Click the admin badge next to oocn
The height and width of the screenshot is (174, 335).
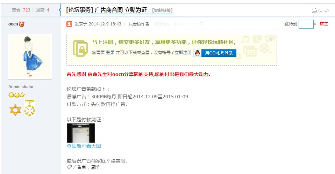point(22,24)
